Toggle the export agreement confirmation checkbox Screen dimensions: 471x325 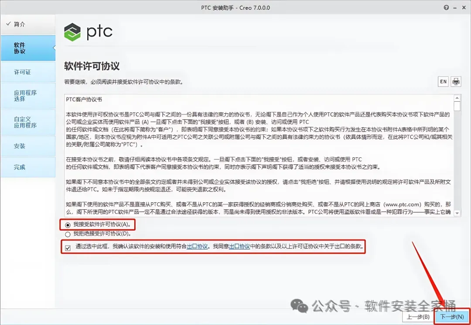click(68, 248)
